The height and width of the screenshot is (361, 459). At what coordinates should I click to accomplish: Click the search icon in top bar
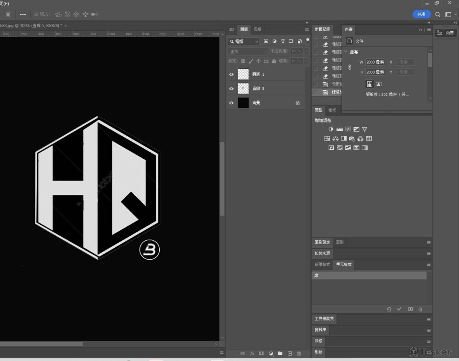pyautogui.click(x=438, y=15)
